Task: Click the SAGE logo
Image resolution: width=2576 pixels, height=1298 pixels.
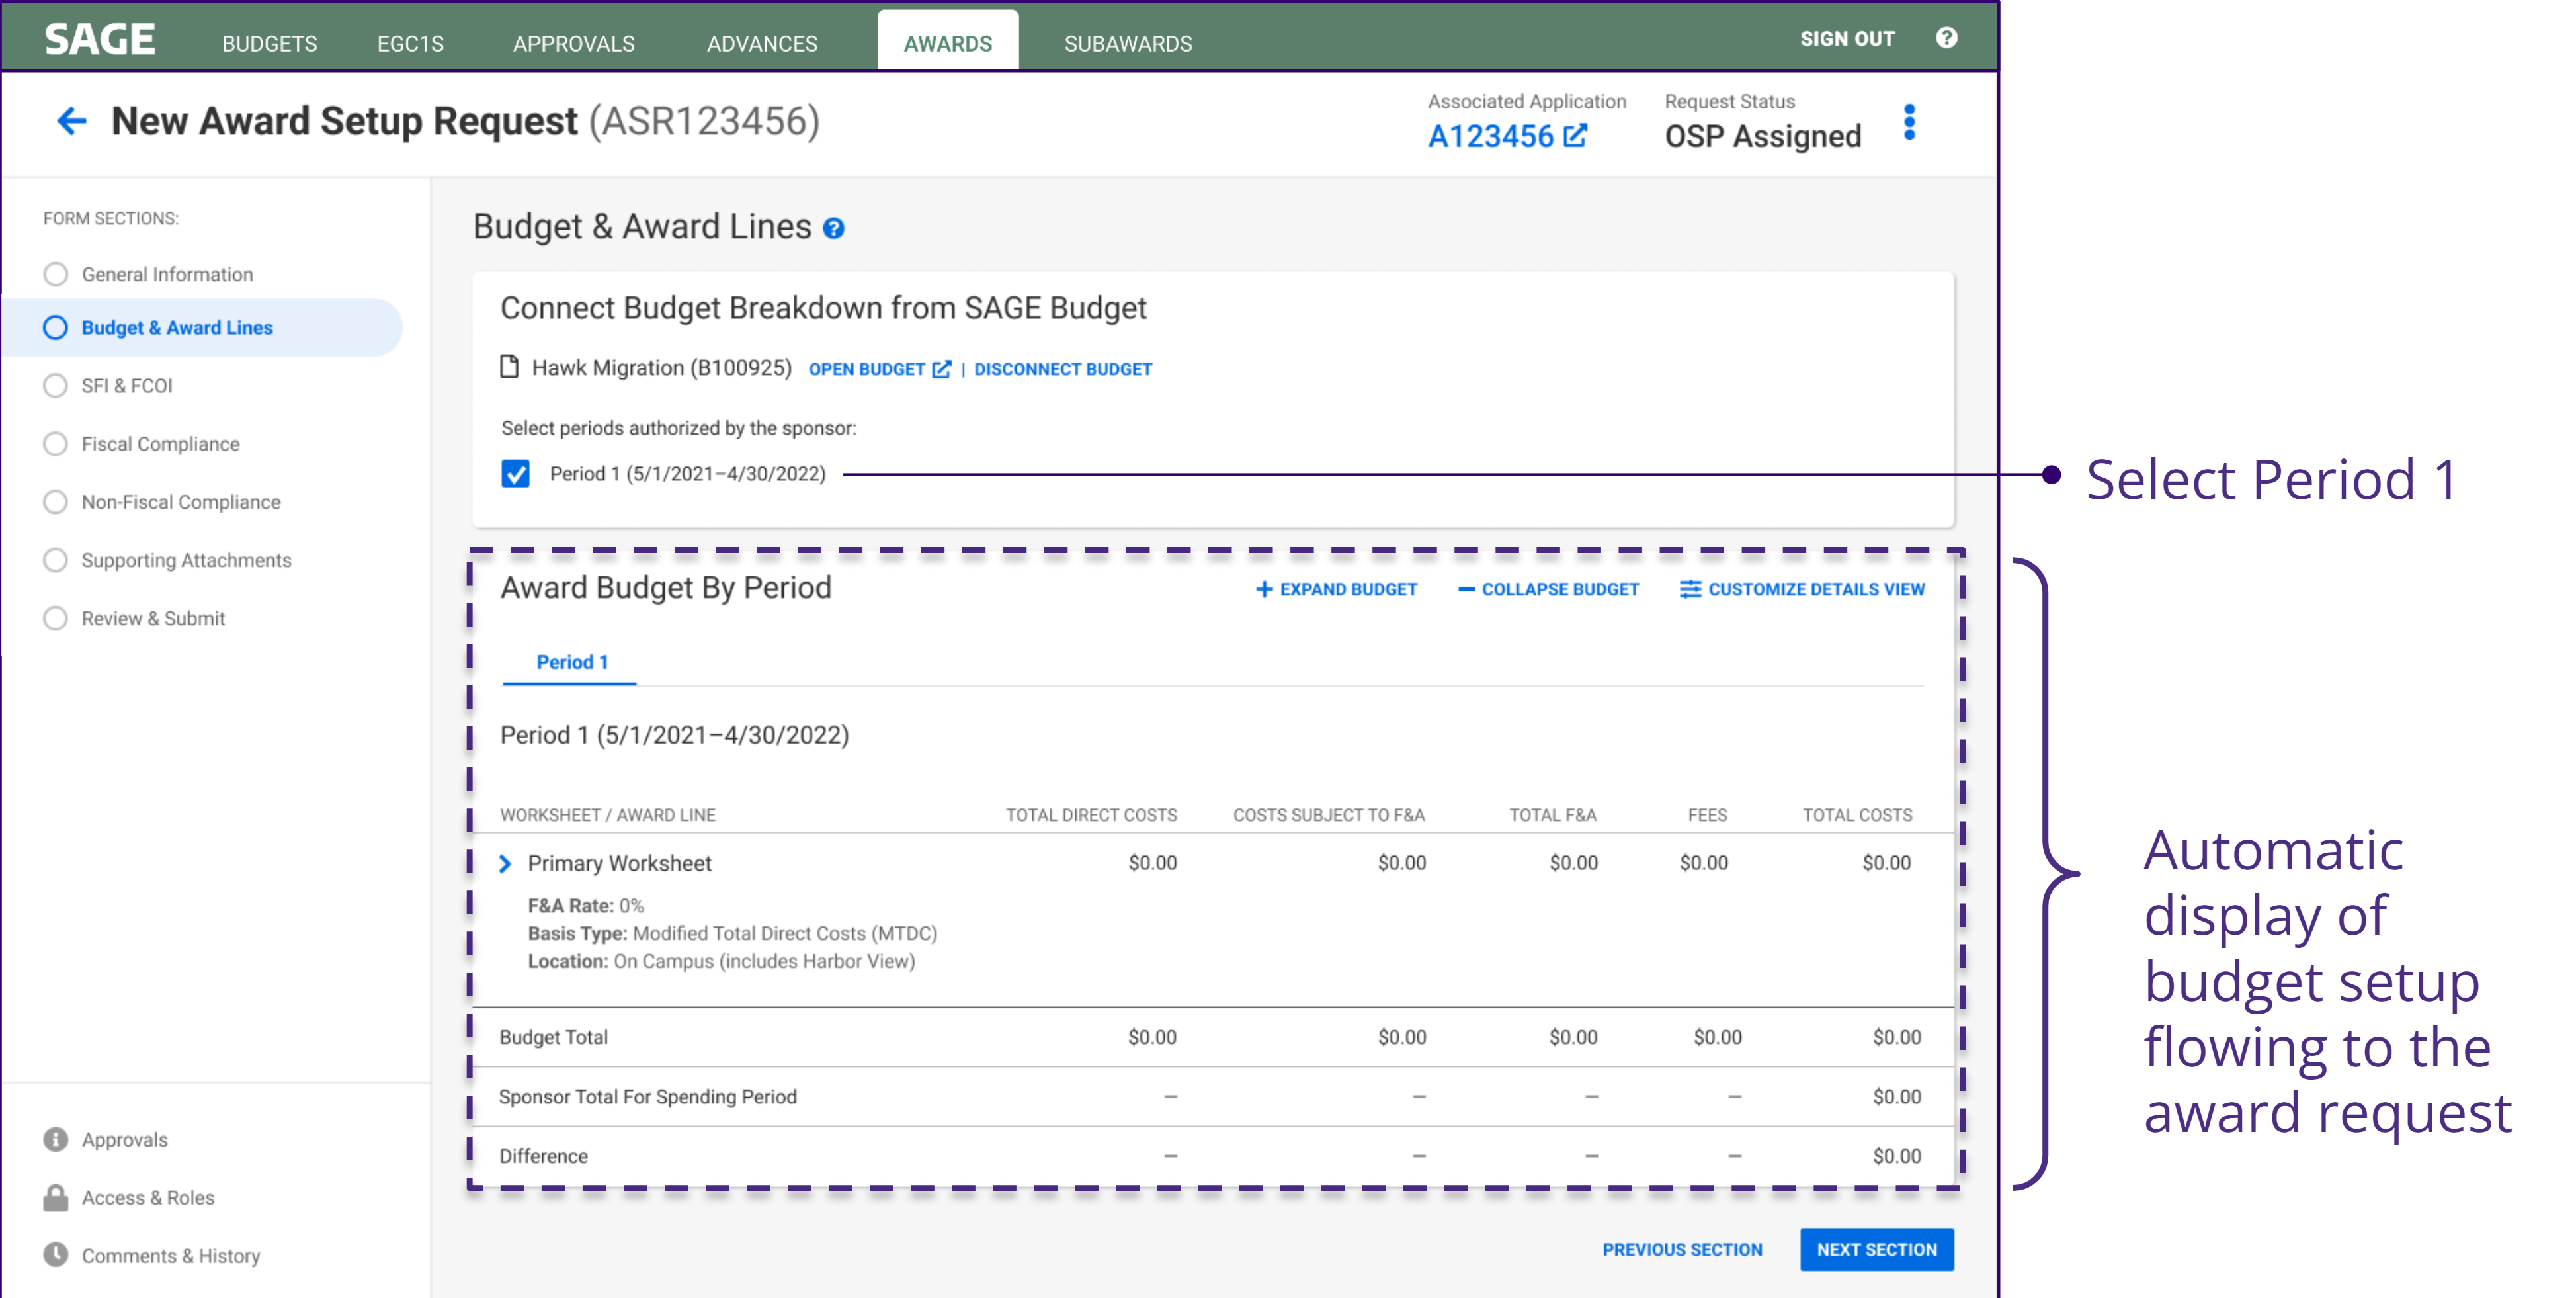Action: (x=100, y=40)
